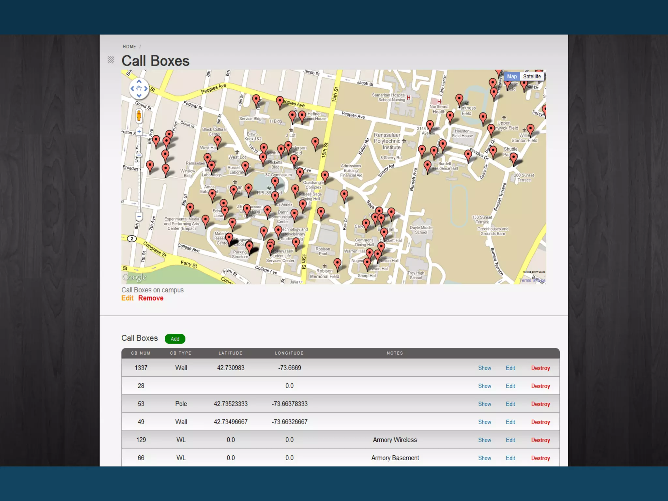This screenshot has width=668, height=501.
Task: Click the zoom slider handle on map
Action: click(139, 155)
